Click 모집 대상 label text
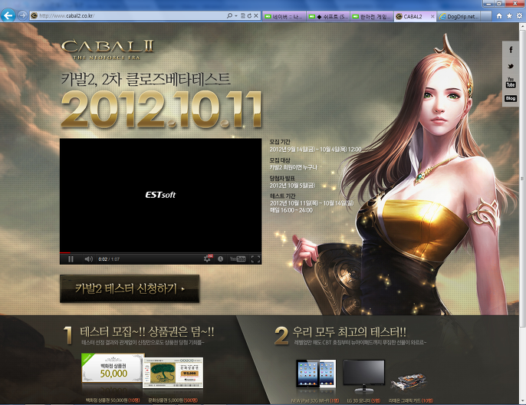The height and width of the screenshot is (405, 526). tap(280, 160)
